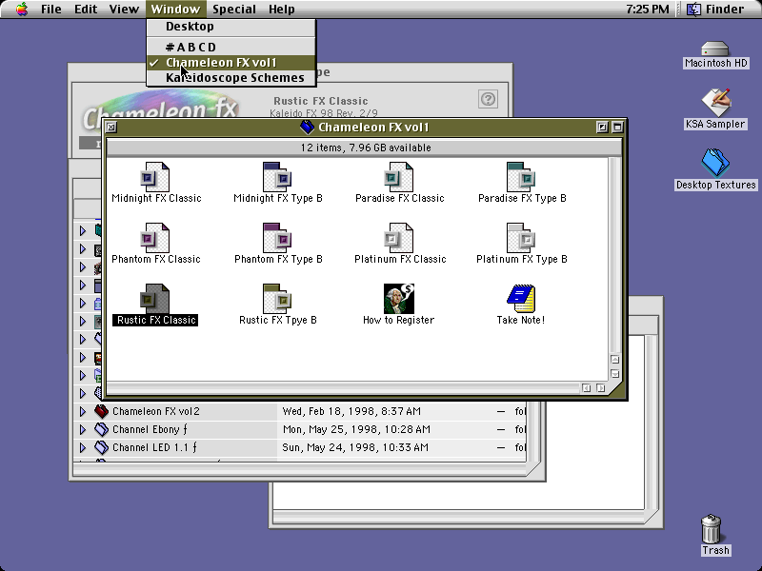Image resolution: width=762 pixels, height=571 pixels.
Task: Select the Midnight FX Type B icon
Action: (x=277, y=177)
